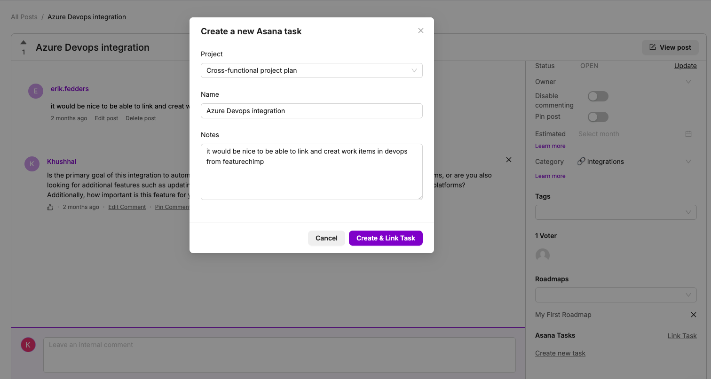
Task: Close the Create Asana task dialog
Action: (421, 31)
